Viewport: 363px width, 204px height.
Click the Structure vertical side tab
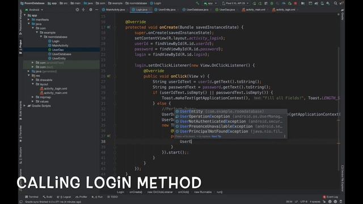[x=20, y=155]
